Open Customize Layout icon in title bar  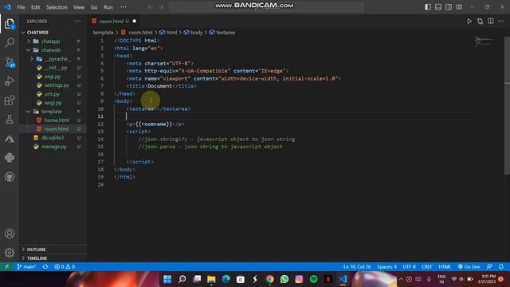click(x=459, y=7)
